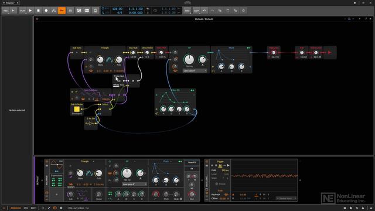Click the yellow Sub & Noise envelope square
Image resolution: width=375 pixels, height=211 pixels.
pos(77,109)
